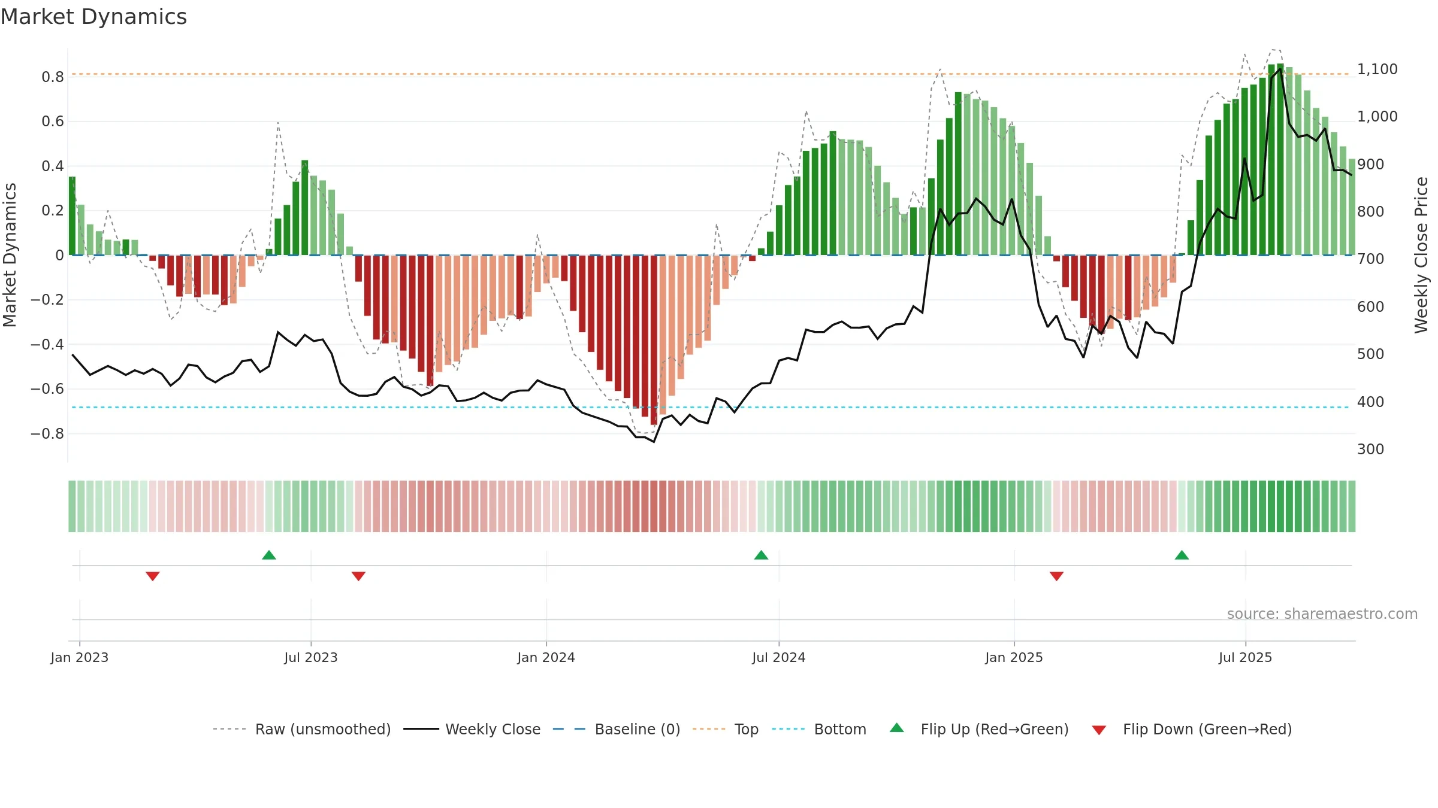Click the −0.2 left axis tick label
1438x808 pixels.
(47, 299)
